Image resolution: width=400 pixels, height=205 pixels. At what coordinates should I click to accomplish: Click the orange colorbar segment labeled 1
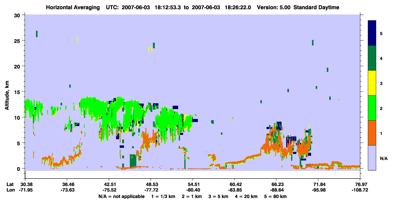(x=372, y=133)
